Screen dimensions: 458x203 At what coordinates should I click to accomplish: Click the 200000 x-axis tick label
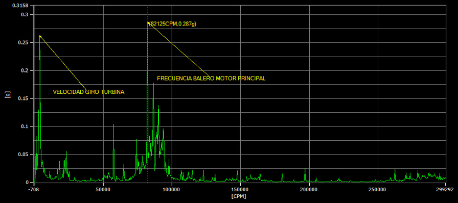tap(309, 189)
